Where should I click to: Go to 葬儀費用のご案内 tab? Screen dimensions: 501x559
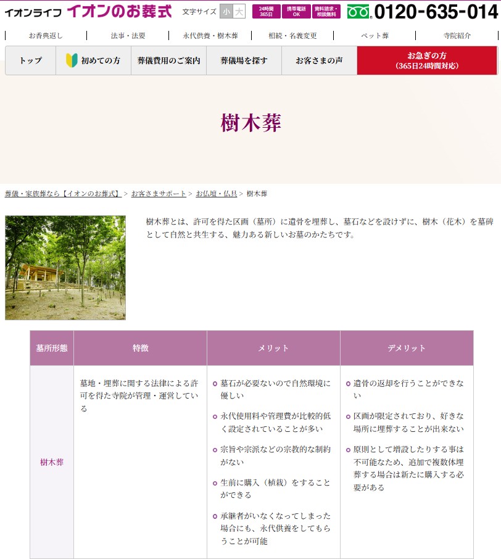(168, 60)
